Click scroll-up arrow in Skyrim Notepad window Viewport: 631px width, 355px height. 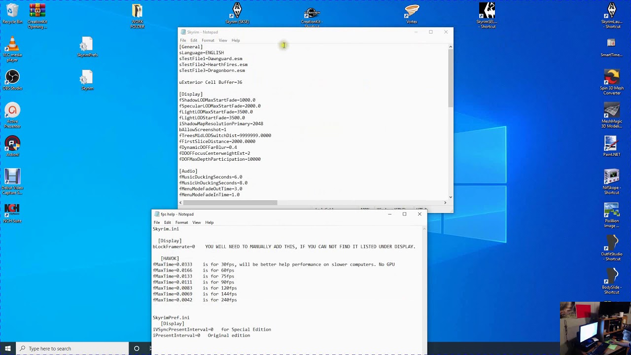(x=450, y=47)
